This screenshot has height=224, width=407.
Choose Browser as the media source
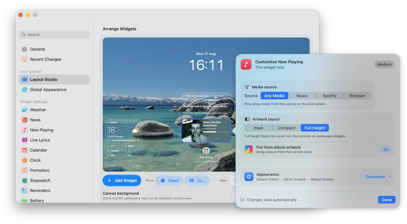[x=357, y=96]
